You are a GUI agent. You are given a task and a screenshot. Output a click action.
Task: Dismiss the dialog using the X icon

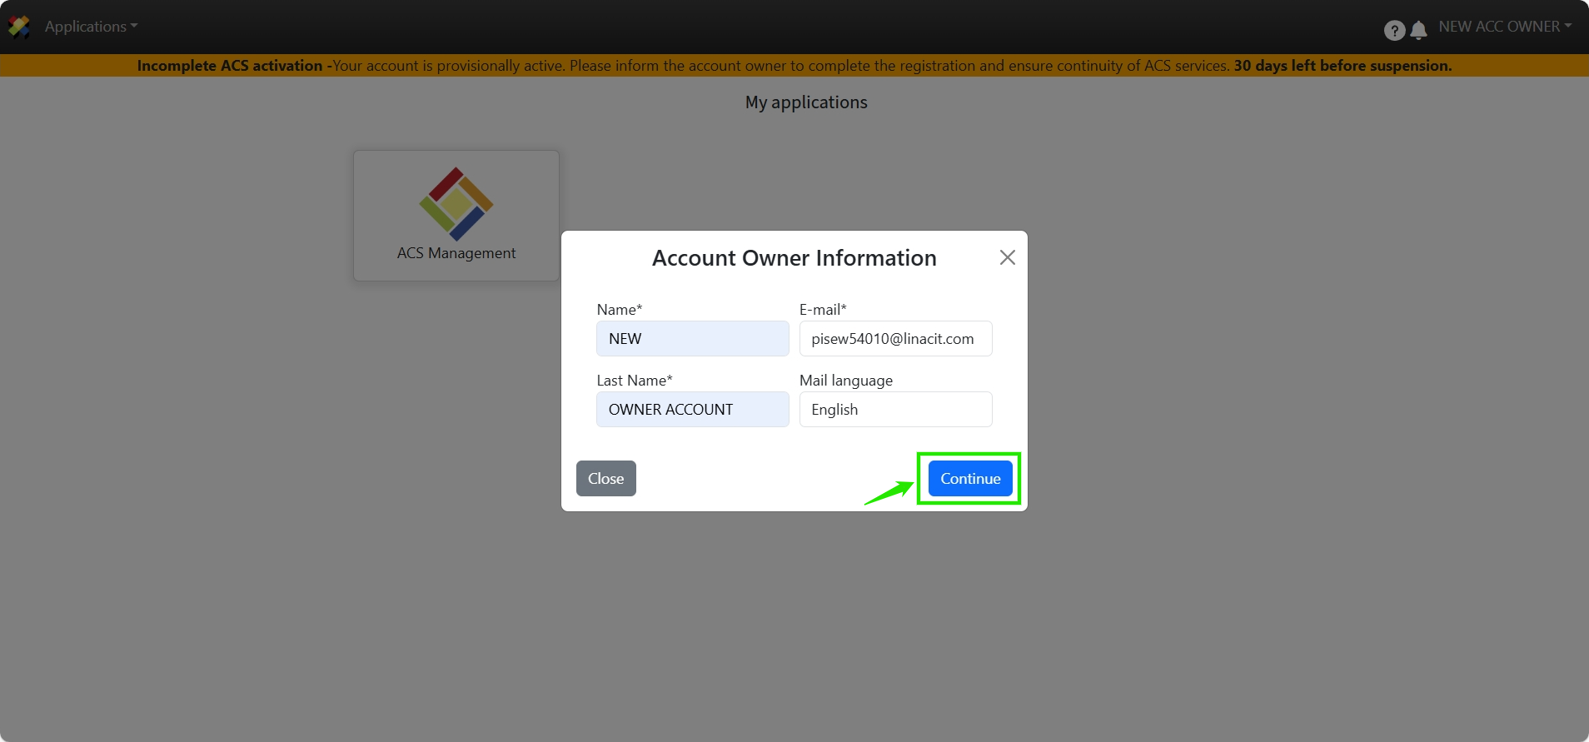[x=1007, y=257]
